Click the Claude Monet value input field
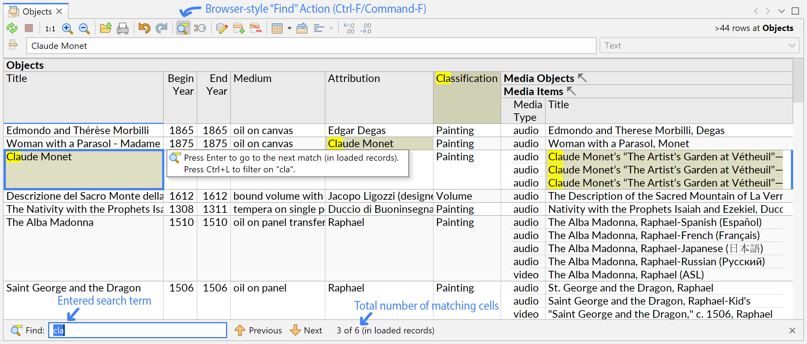Image resolution: width=807 pixels, height=344 pixels. [311, 46]
